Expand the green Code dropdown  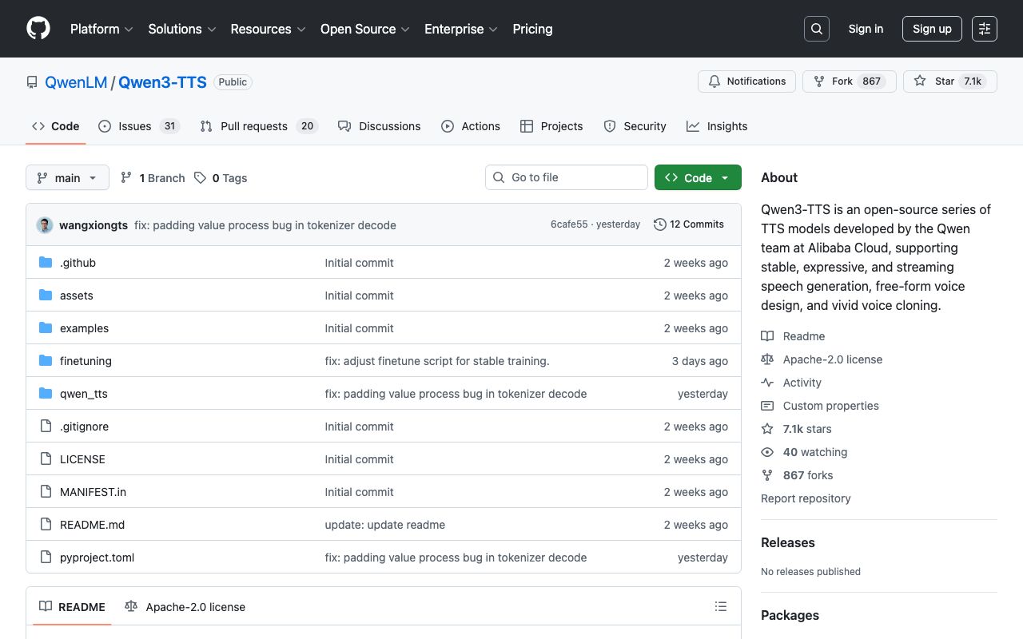tap(697, 178)
